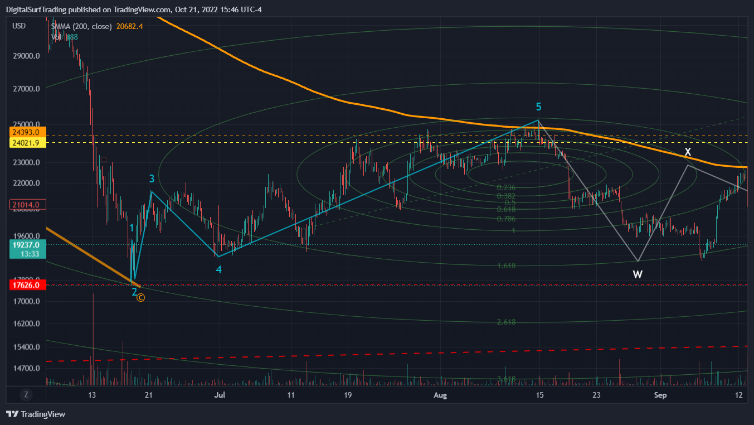The image size is (754, 425).
Task: Click the 14700.0 price axis value
Action: 26,369
